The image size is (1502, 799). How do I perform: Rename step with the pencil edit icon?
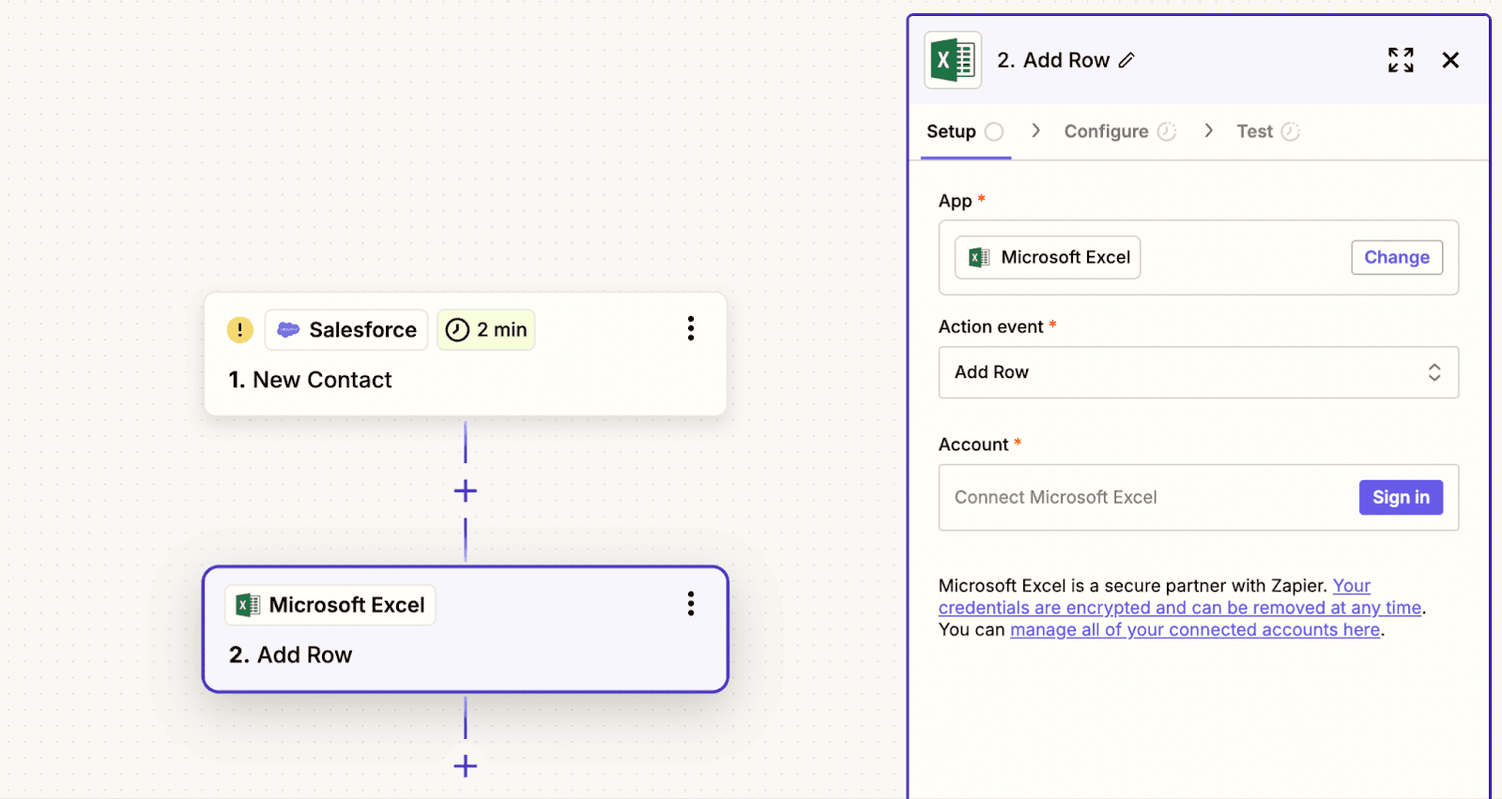coord(1126,60)
